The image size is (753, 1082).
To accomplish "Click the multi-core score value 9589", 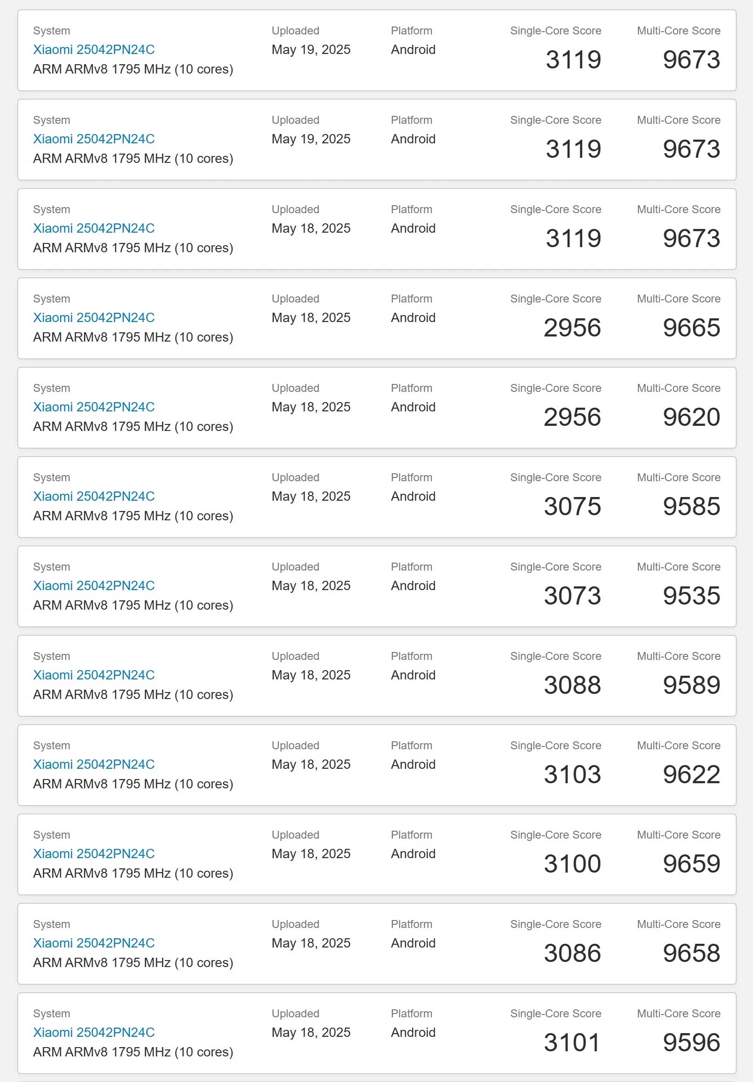I will [691, 685].
